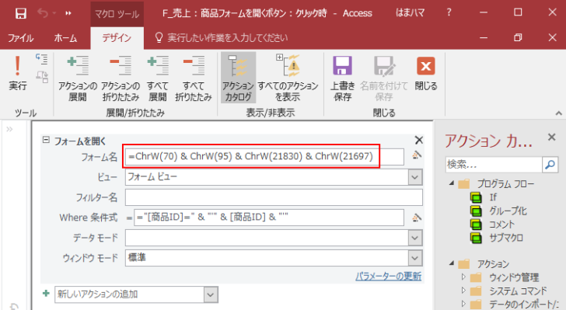This screenshot has height=310, width=566.
Task: Click the プログラム フロー folder icon
Action: (x=464, y=184)
